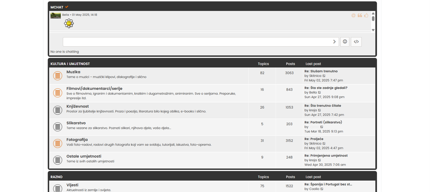Open last post 'Re: Portreti (slikarstvo)'
430x192 pixels.
tap(323, 122)
